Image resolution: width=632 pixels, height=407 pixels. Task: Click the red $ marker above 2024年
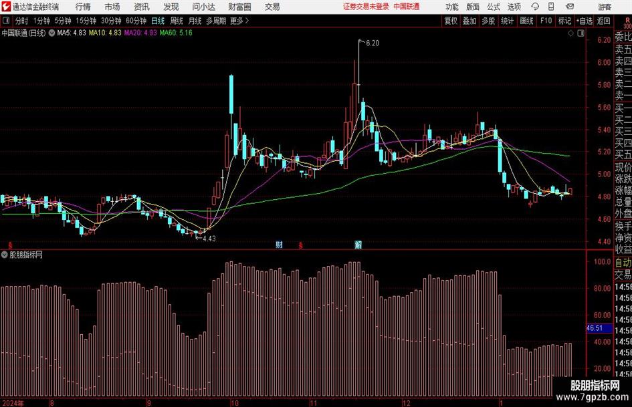click(x=10, y=245)
